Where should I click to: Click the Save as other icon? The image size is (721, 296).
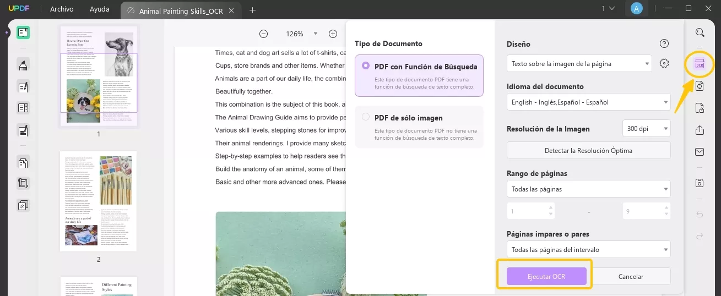700,183
